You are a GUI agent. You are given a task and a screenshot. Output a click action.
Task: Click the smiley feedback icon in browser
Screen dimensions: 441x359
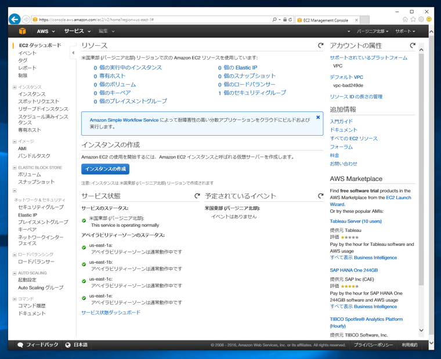click(x=429, y=19)
